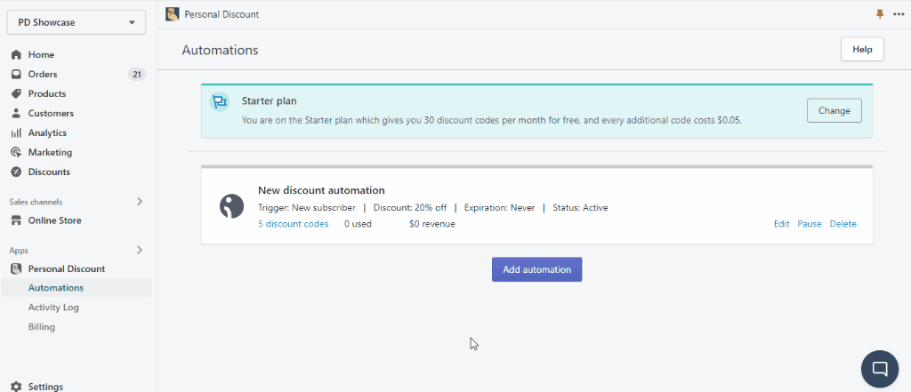The width and height of the screenshot is (911, 392).
Task: Click the Products tag icon
Action: click(x=16, y=93)
